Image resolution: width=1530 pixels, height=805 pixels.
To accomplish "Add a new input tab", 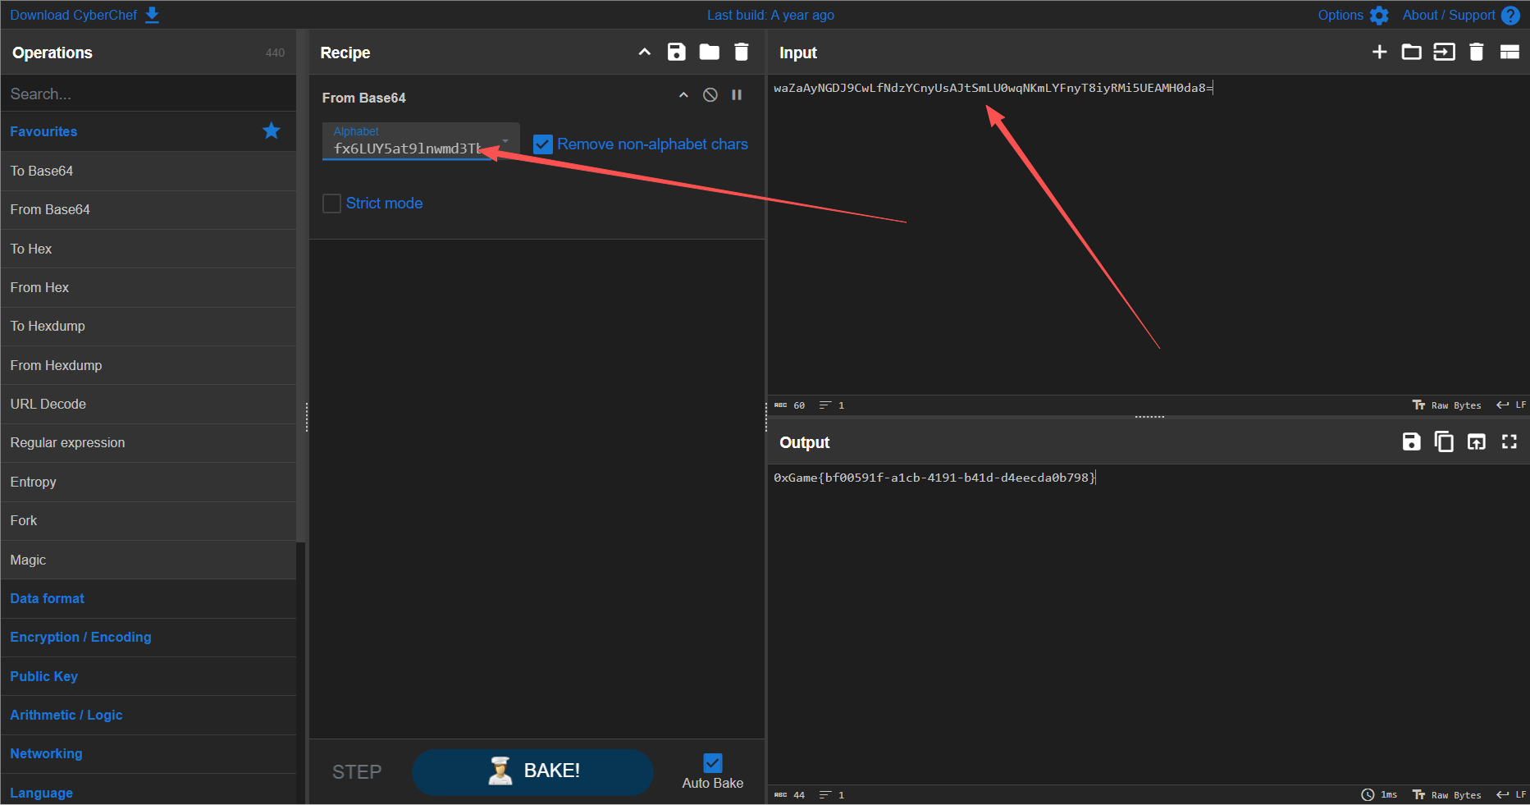I will [1379, 53].
